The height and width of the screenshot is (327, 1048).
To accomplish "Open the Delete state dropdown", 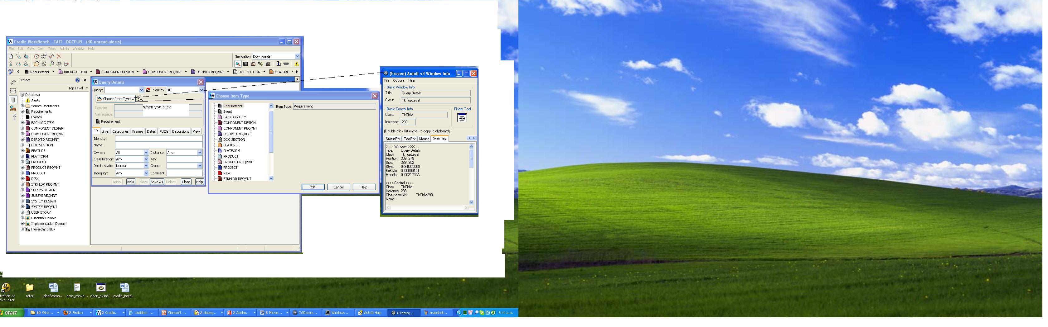I will coord(146,166).
